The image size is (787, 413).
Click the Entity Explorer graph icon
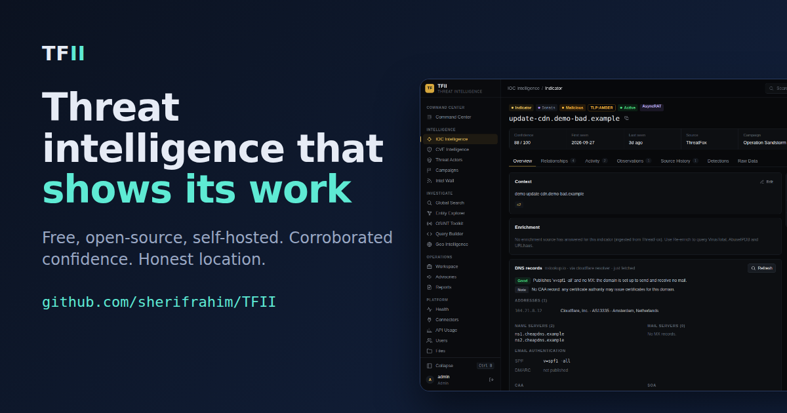430,213
